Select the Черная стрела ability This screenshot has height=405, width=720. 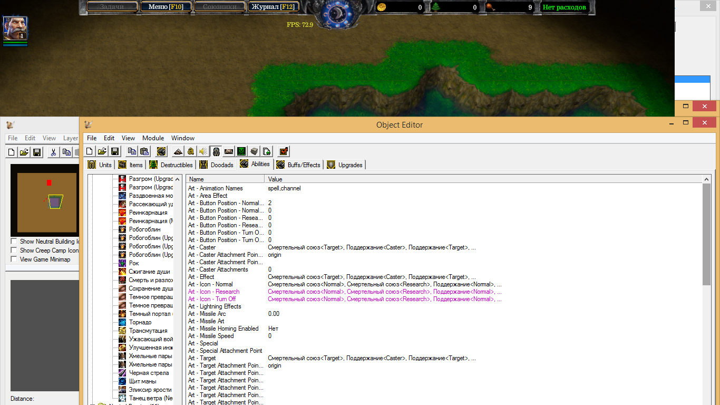pyautogui.click(x=149, y=373)
